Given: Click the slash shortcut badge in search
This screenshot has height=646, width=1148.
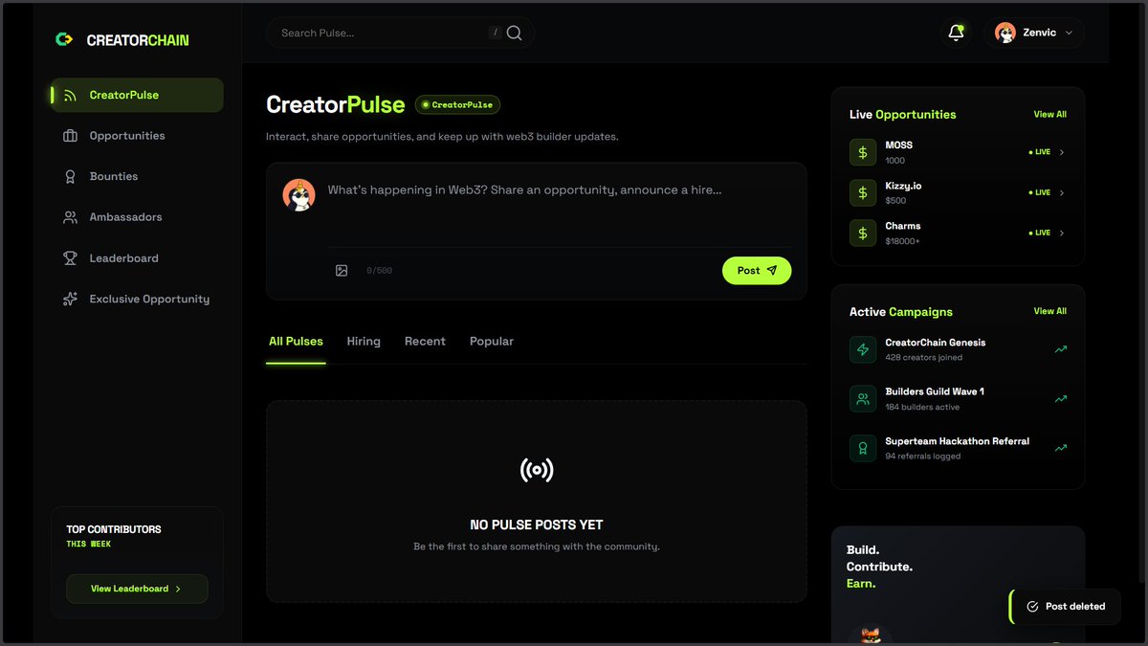Looking at the screenshot, I should pos(495,33).
